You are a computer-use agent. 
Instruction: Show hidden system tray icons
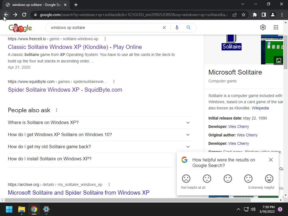[x=238, y=209]
